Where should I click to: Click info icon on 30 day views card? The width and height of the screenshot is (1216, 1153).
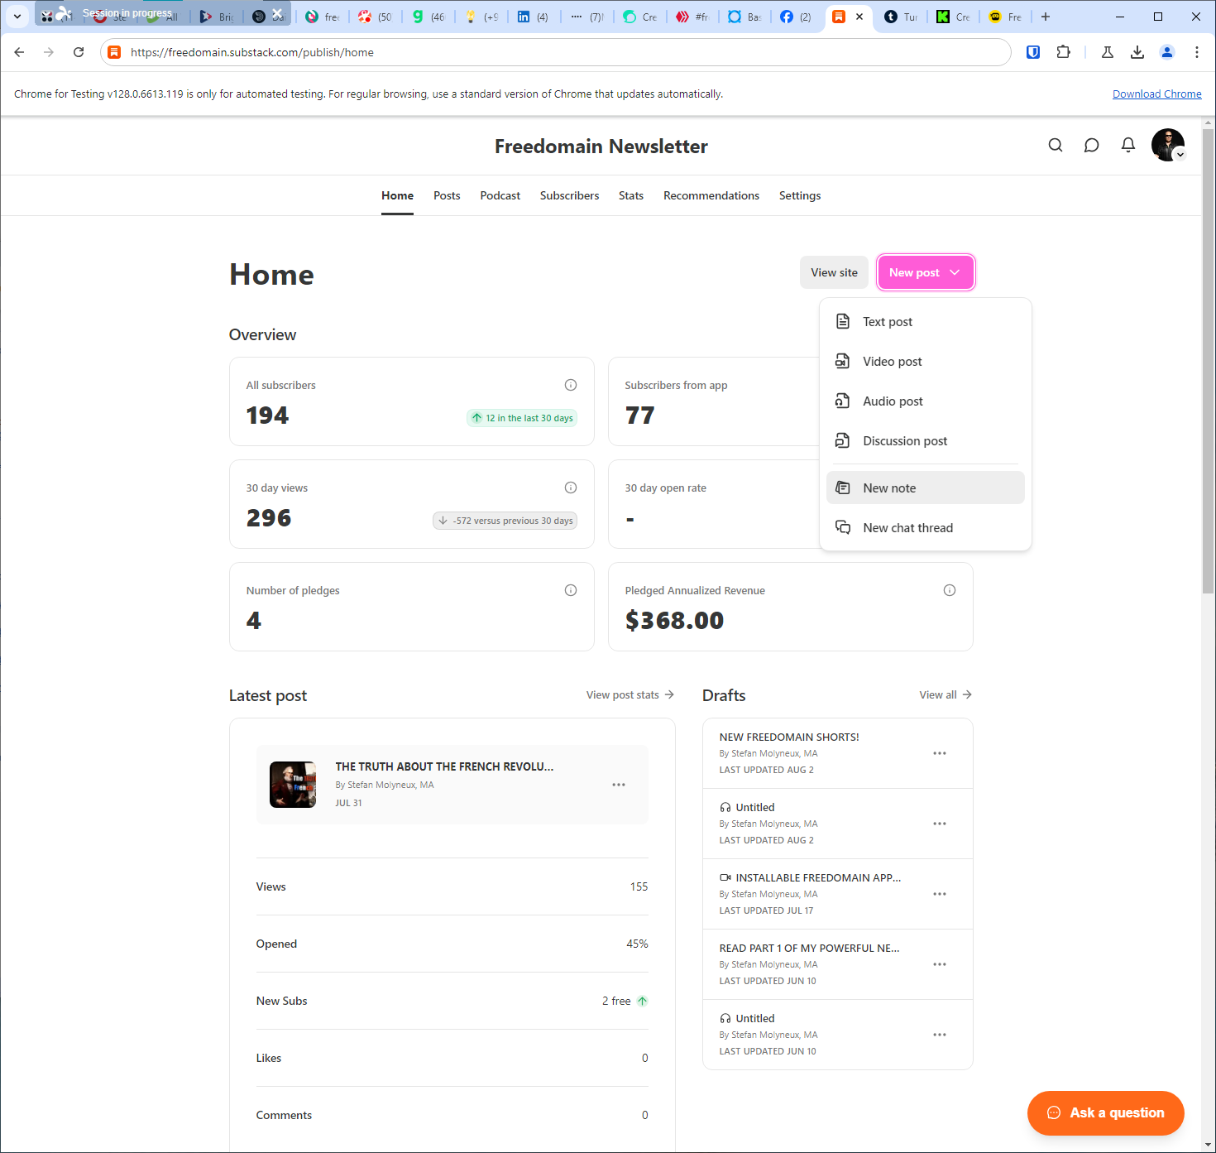[x=571, y=488]
